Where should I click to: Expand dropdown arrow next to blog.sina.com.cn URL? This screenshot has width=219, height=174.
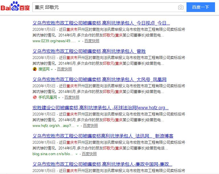point(76,154)
